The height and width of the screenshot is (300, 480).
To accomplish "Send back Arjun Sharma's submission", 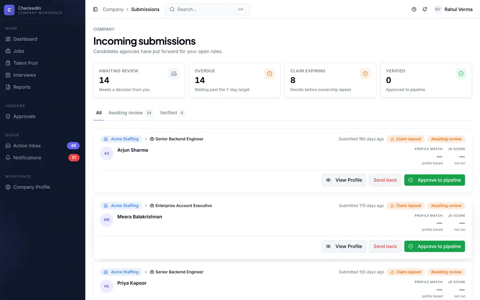I will click(385, 180).
